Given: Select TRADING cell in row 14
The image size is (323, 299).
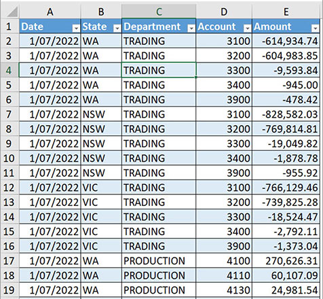Looking at the screenshot, I should click(159, 217).
